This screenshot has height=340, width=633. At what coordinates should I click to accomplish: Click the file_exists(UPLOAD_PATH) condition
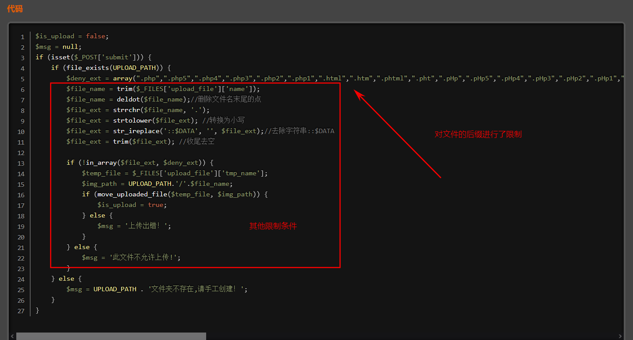(115, 68)
